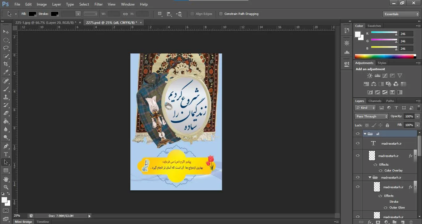
Task: Select the Move tool
Action: [x=6, y=32]
